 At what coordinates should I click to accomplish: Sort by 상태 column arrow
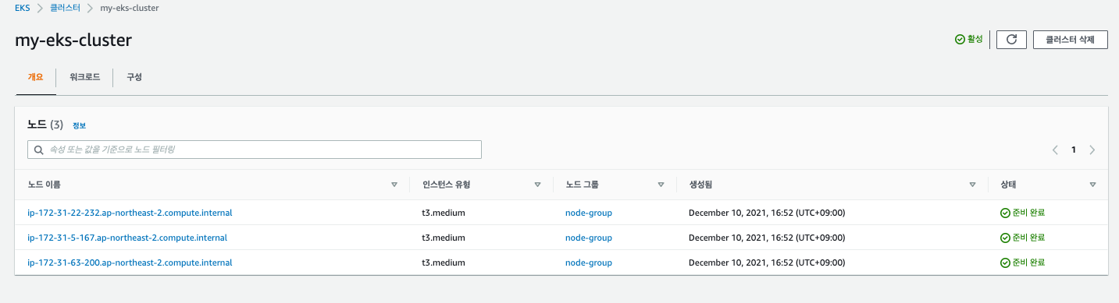tap(1092, 185)
